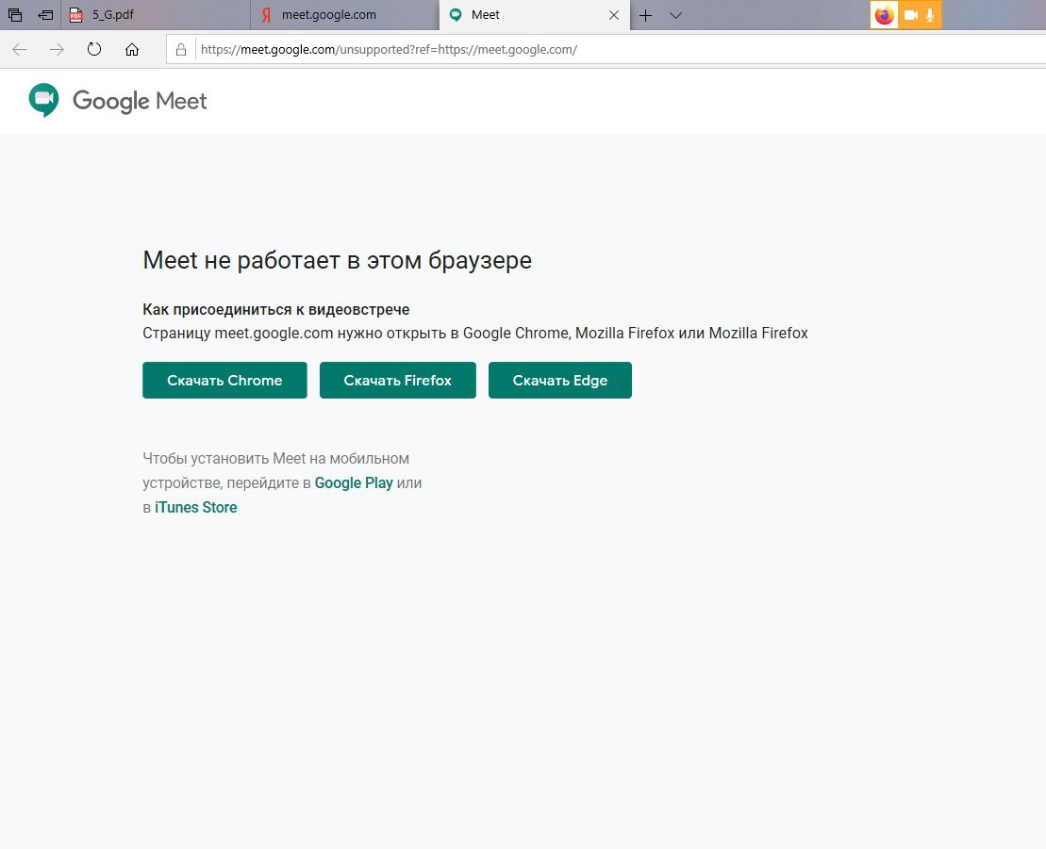Click the microphone icon in overlay bar
Image resolution: width=1046 pixels, height=849 pixels.
click(930, 15)
